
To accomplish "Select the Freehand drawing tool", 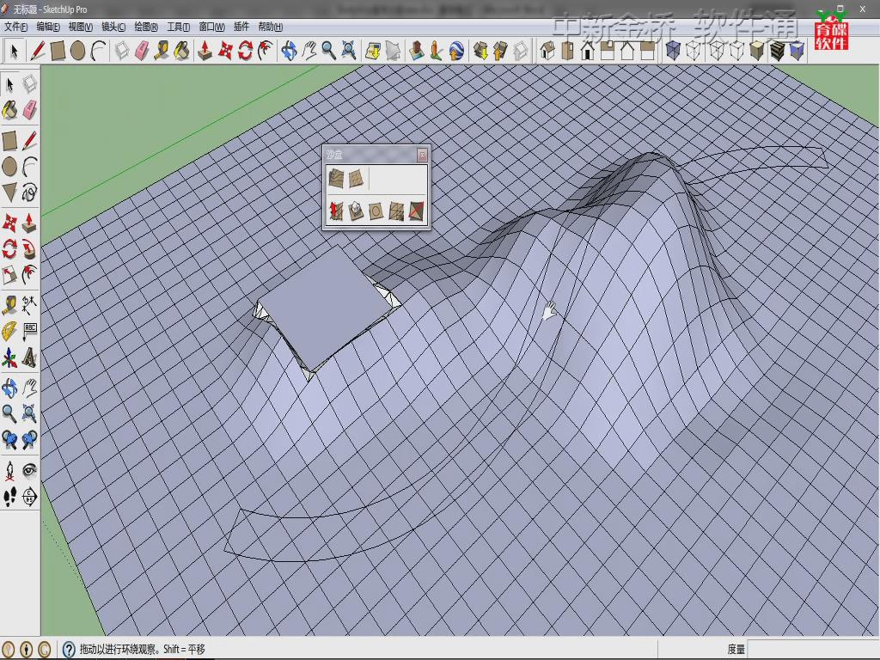I will click(30, 192).
